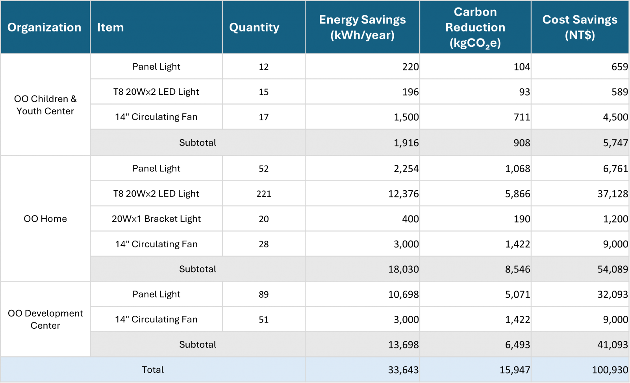
Task: Select the total cost savings cell 100,930
Action: point(610,370)
